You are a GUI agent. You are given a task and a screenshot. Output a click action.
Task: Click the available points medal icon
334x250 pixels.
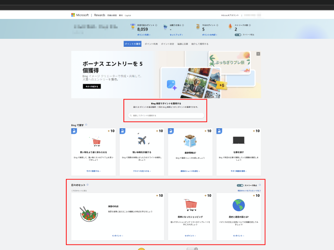(133, 26)
